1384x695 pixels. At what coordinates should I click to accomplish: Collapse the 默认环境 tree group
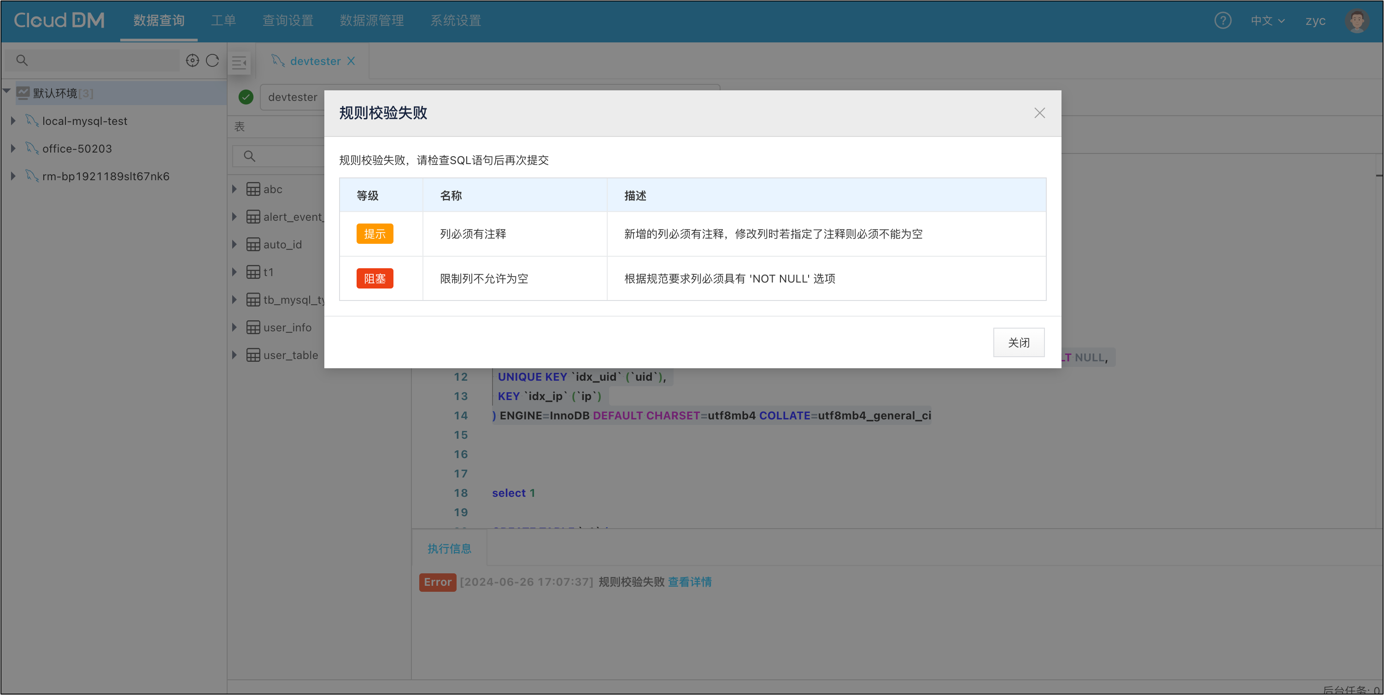click(7, 91)
